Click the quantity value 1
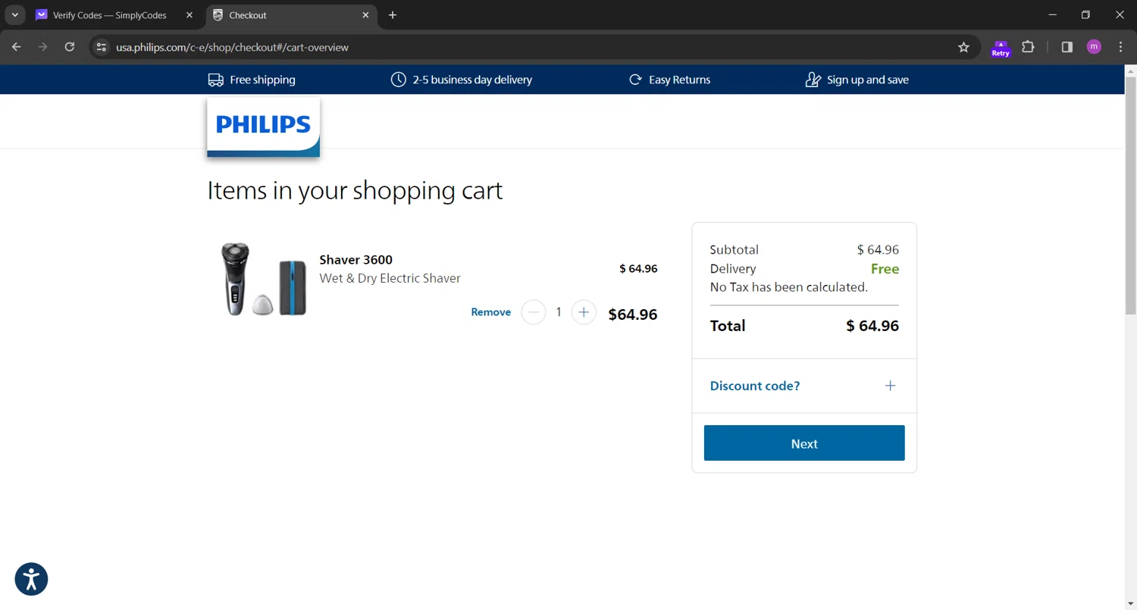Image resolution: width=1137 pixels, height=610 pixels. point(559,312)
